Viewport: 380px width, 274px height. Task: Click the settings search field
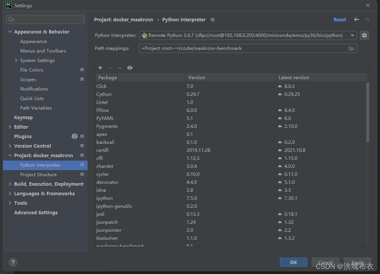pyautogui.click(x=45, y=19)
